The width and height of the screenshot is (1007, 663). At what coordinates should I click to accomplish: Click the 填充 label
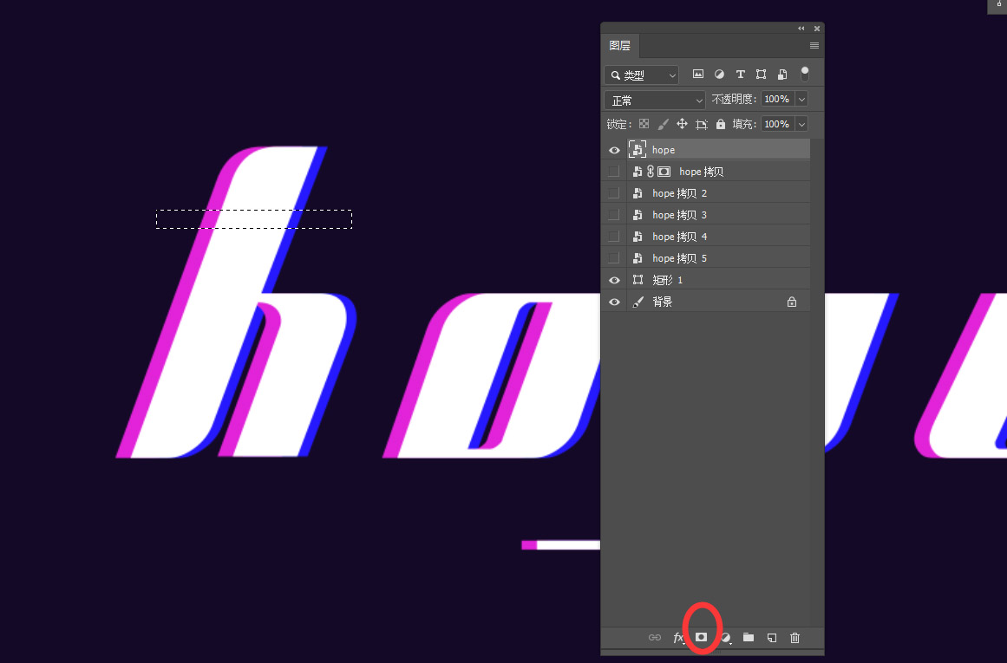click(x=745, y=124)
